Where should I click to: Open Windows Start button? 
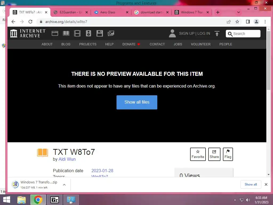tap(7, 200)
